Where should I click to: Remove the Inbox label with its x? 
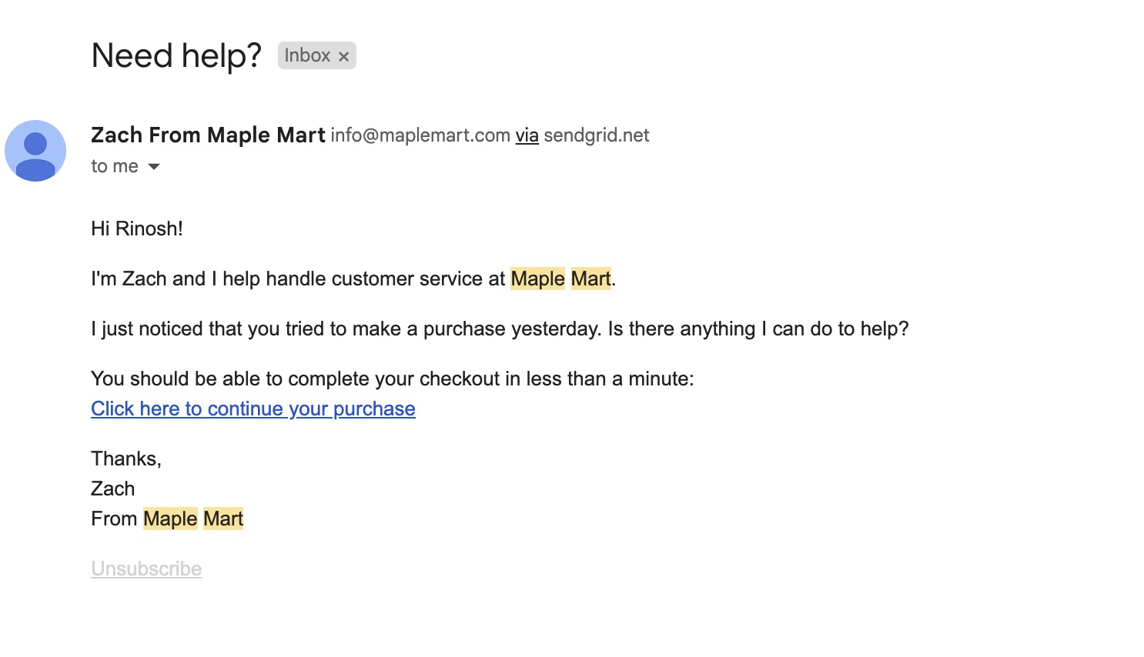[x=344, y=56]
